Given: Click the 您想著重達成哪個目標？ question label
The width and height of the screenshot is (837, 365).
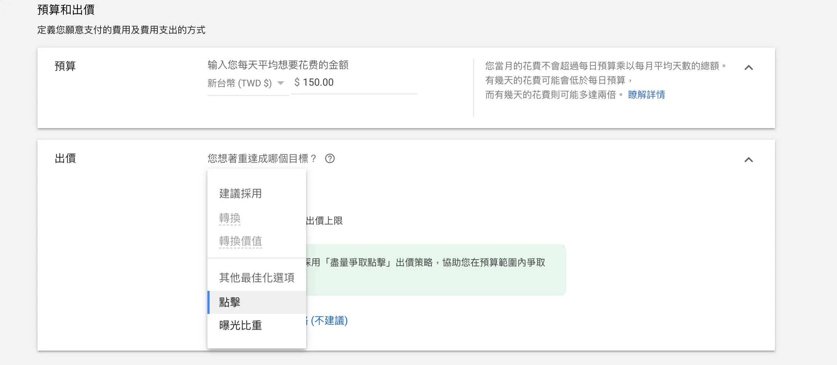Looking at the screenshot, I should (262, 159).
